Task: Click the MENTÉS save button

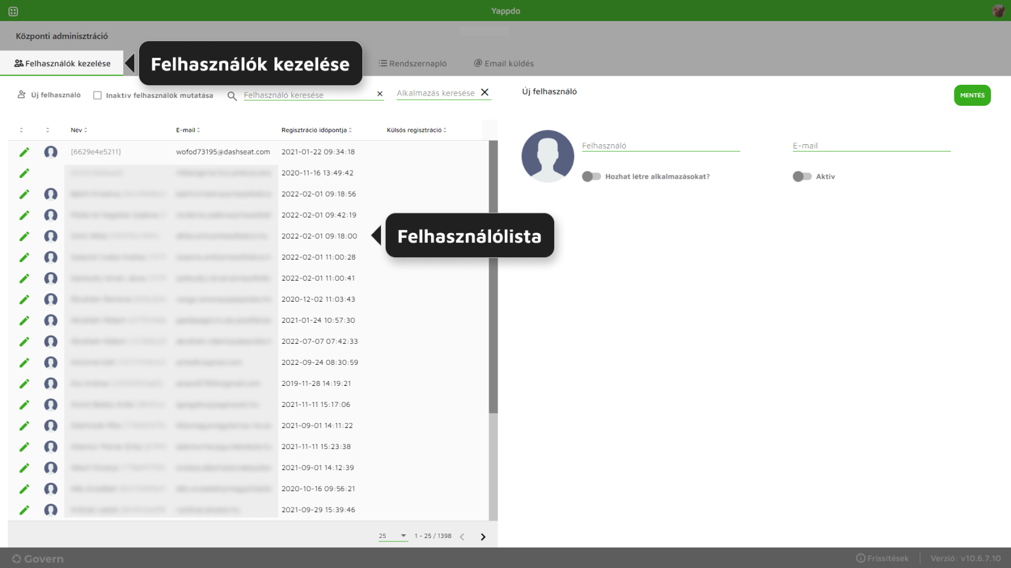Action: point(972,95)
